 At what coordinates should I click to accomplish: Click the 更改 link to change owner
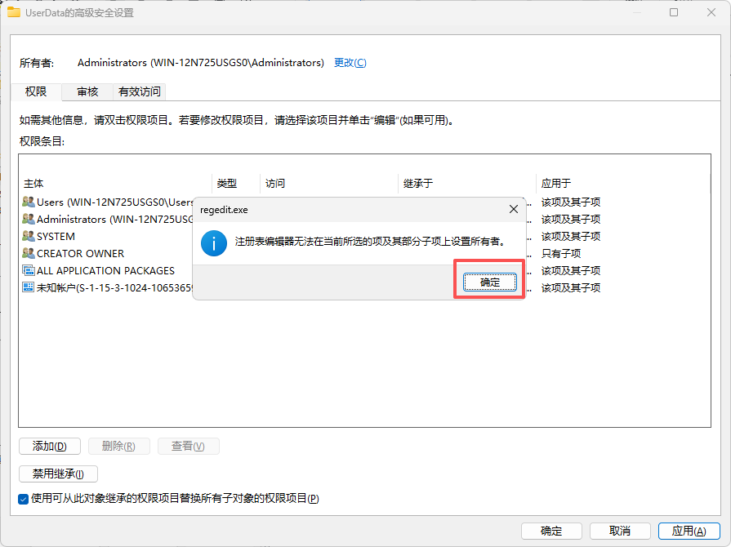350,62
